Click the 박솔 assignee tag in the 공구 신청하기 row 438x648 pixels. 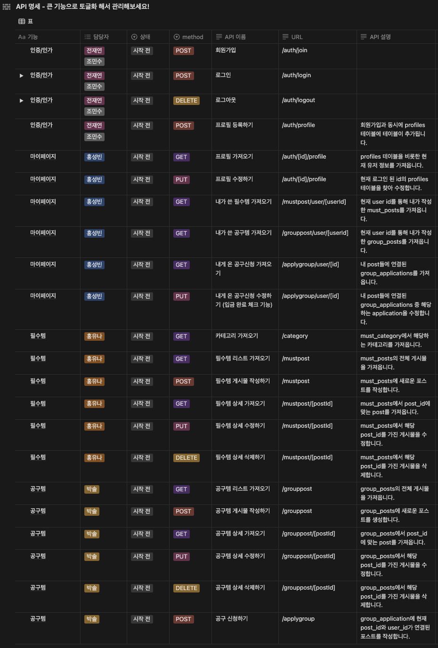[91, 619]
